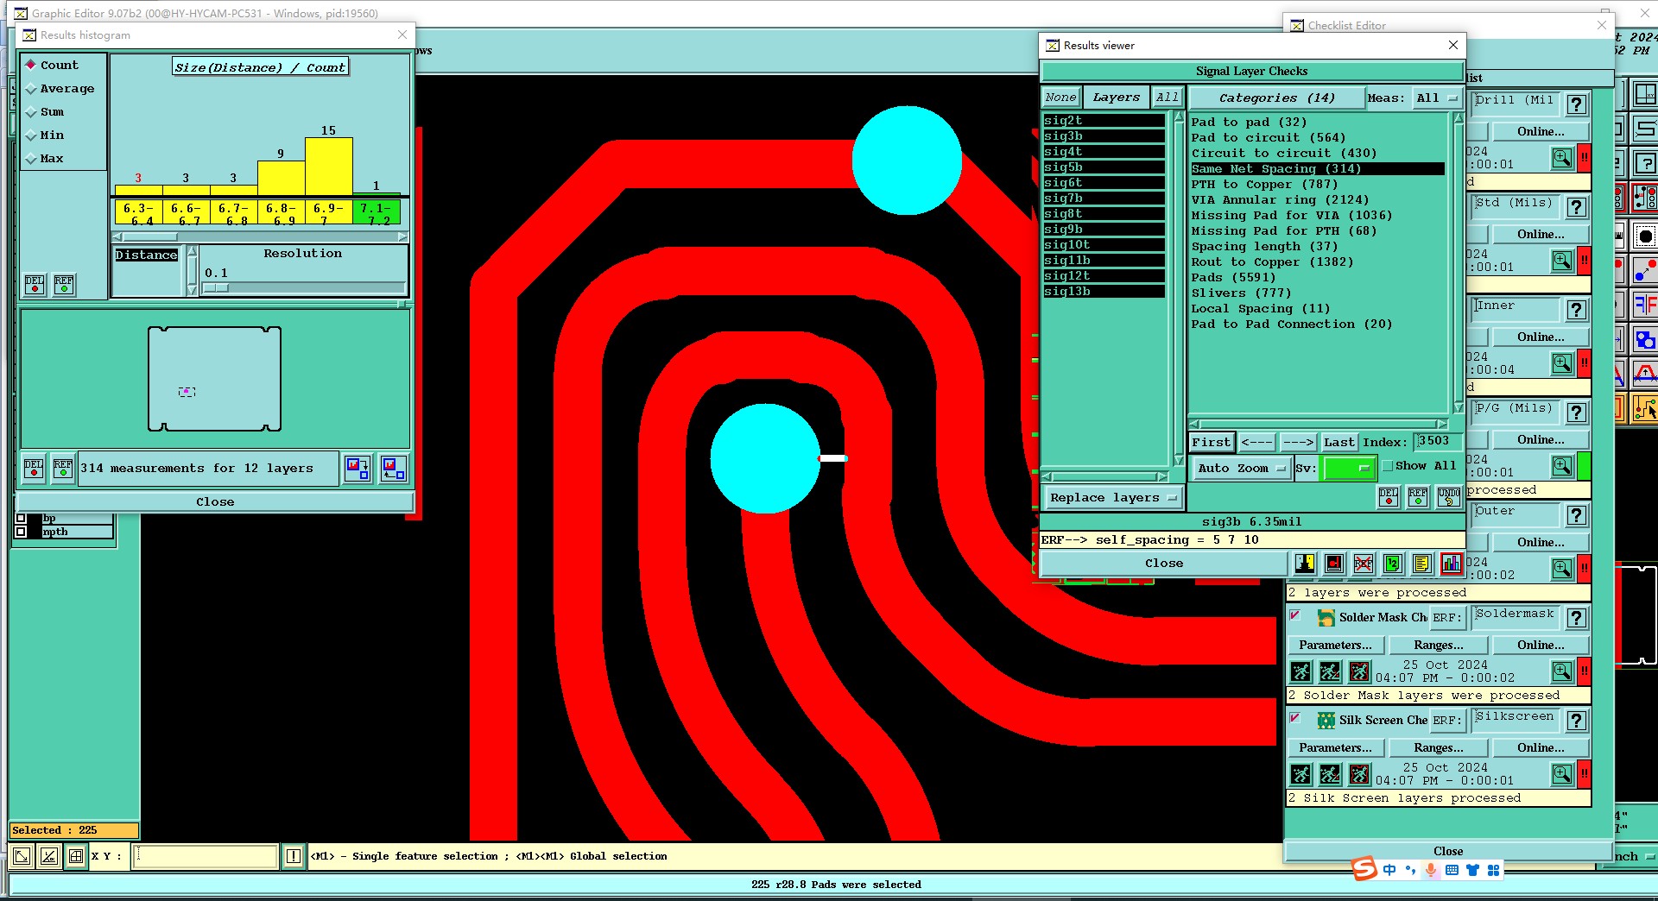
Task: Click the yellow notes icon in Results viewer
Action: (1422, 564)
